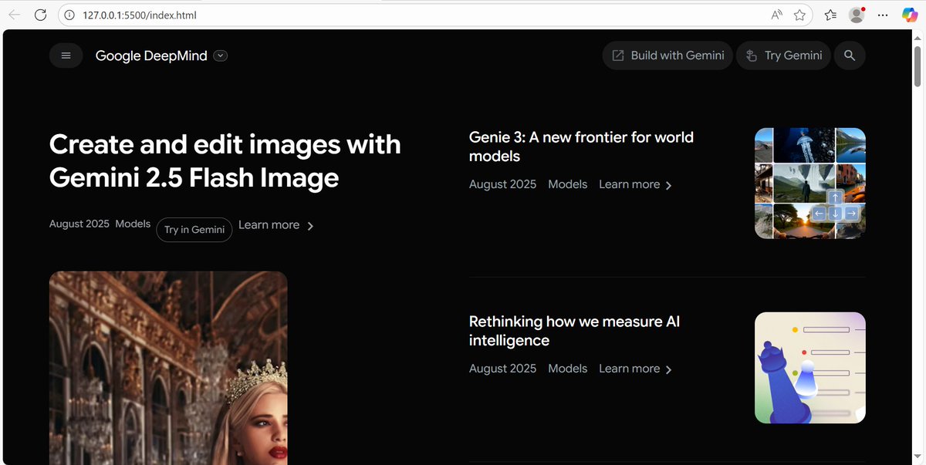Click the Try in Gemini pill button
926x465 pixels.
(194, 230)
